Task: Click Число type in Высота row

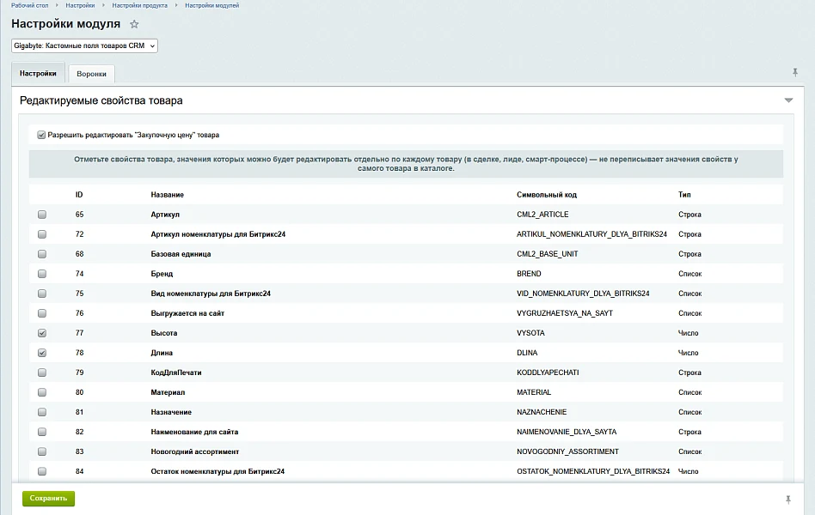Action: coord(688,333)
